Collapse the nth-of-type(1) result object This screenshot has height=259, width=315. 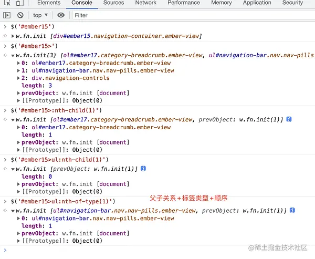pos(13,211)
